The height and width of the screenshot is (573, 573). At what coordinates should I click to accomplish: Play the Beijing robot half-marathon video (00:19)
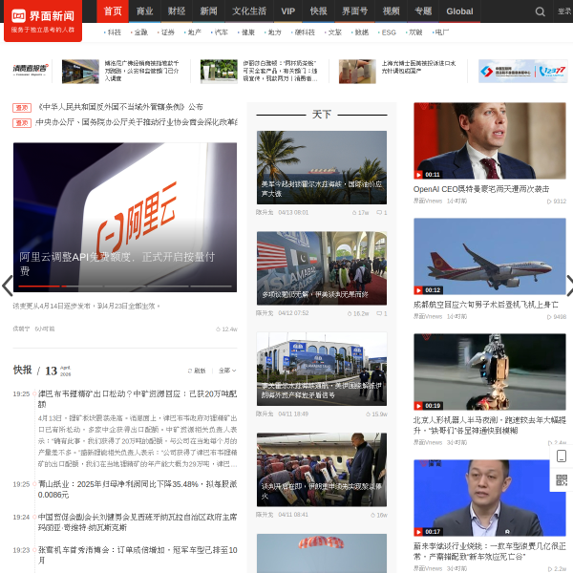click(490, 371)
